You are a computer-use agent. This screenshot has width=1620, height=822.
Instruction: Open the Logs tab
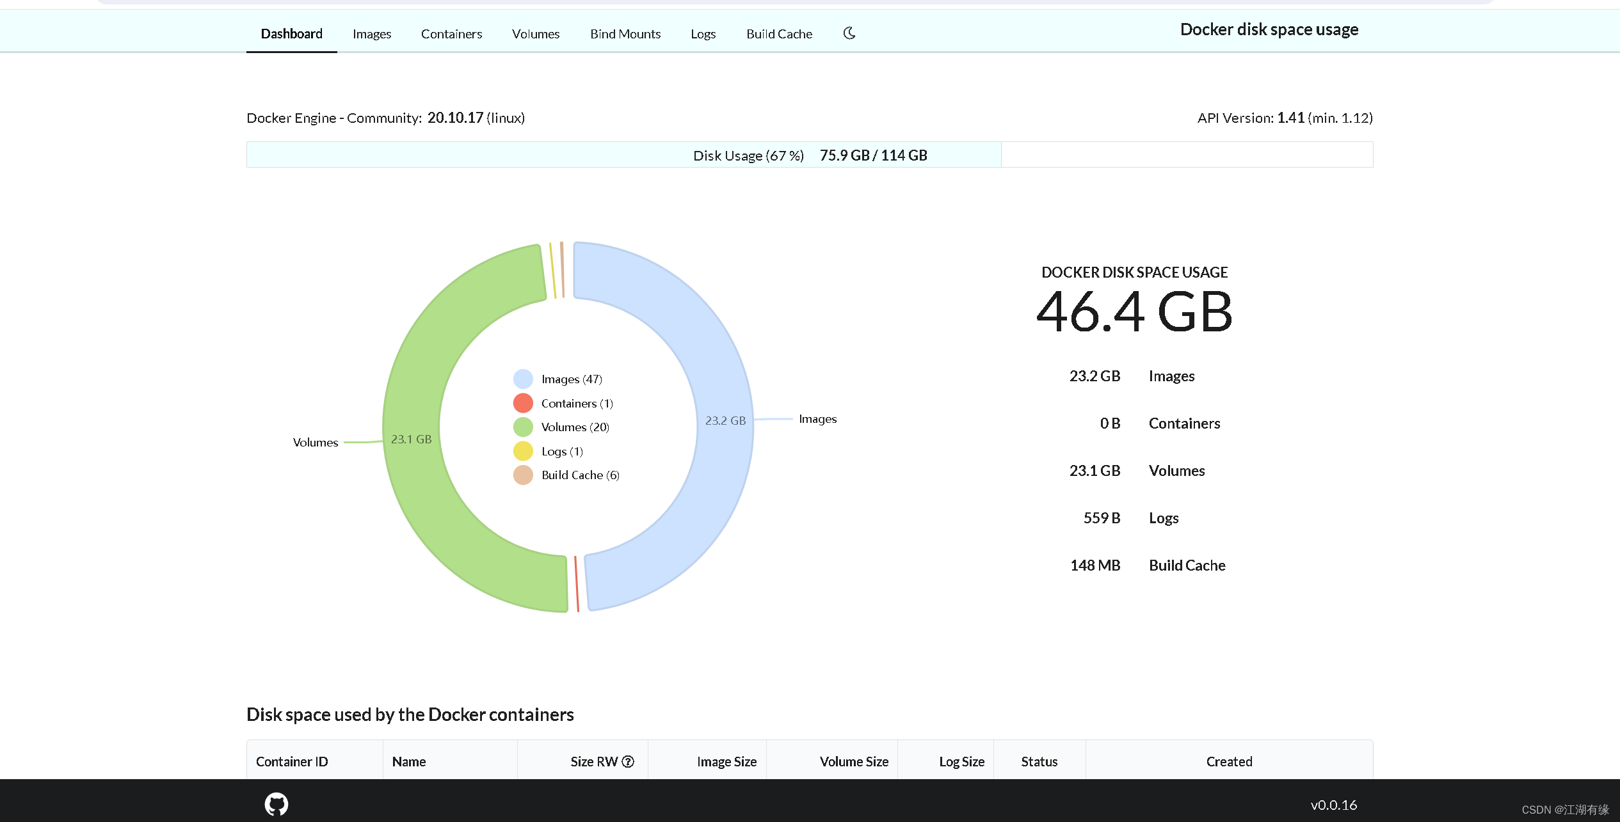(703, 33)
